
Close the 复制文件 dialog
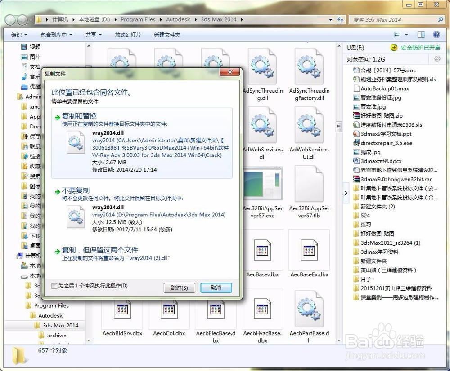tap(229, 72)
